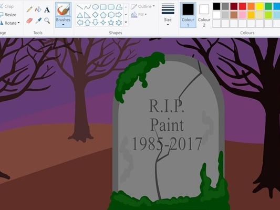Pick the white colour swatch

click(x=216, y=15)
